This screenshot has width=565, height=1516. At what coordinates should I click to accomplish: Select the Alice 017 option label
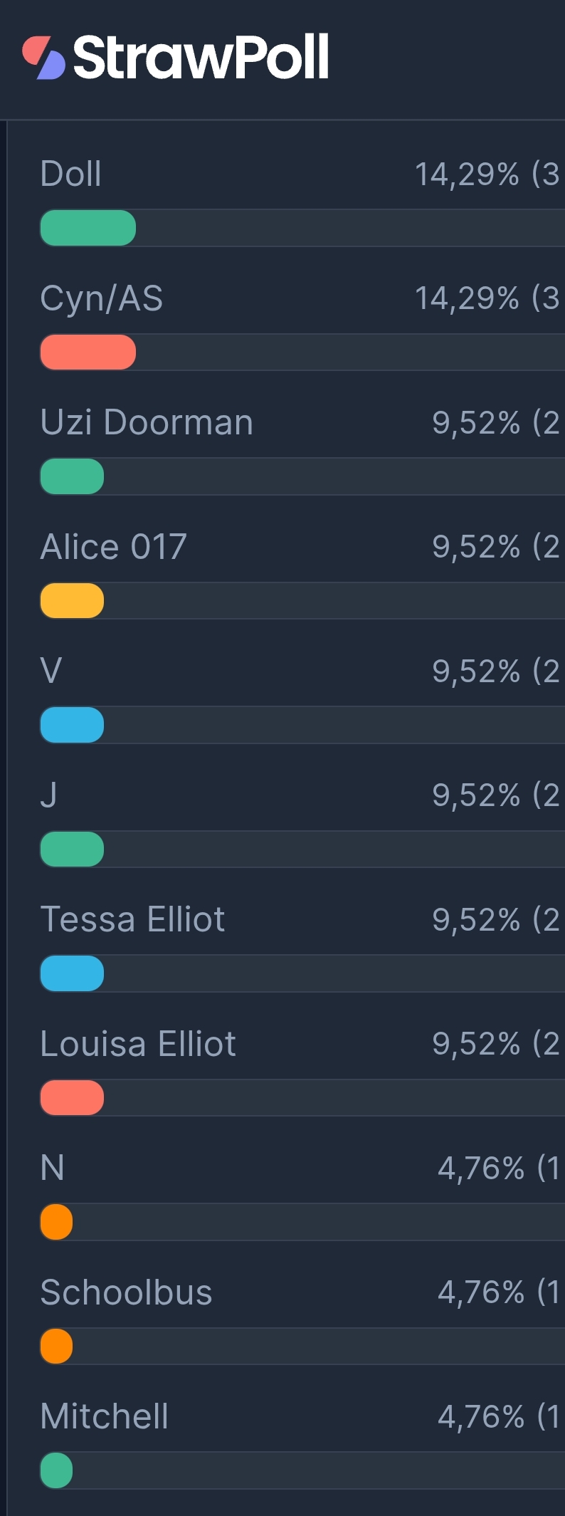point(113,547)
